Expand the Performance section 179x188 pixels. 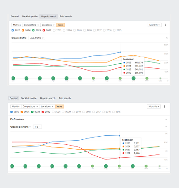[x=166, y=119]
